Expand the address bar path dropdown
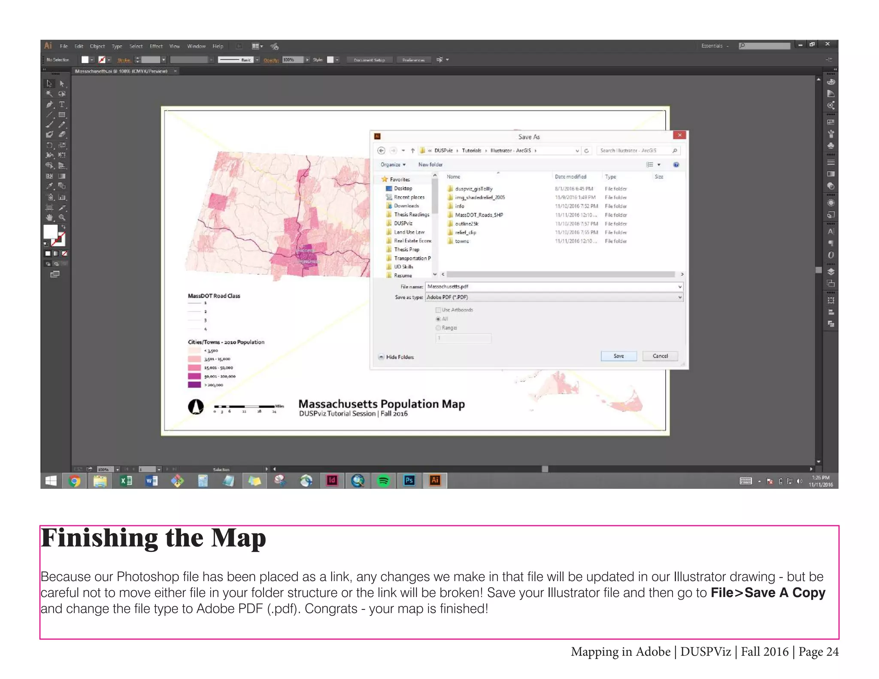The image size is (879, 679). 577,151
